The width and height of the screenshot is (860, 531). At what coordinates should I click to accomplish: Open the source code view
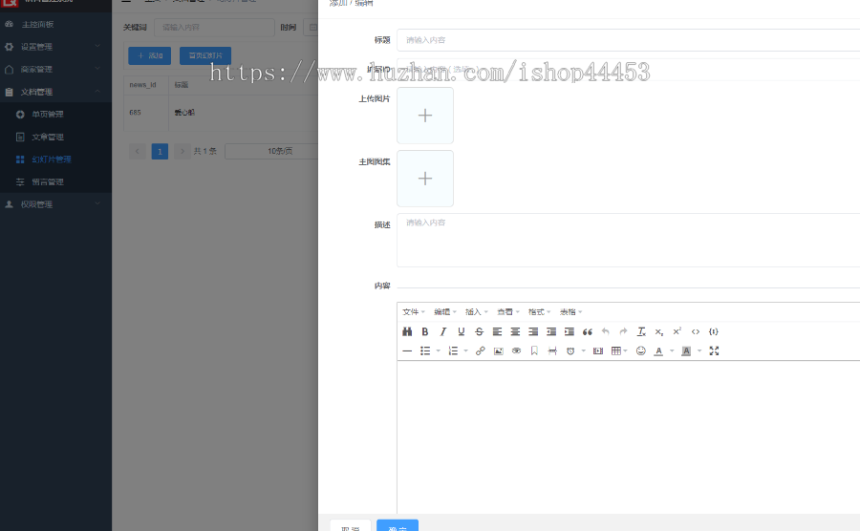(x=696, y=331)
